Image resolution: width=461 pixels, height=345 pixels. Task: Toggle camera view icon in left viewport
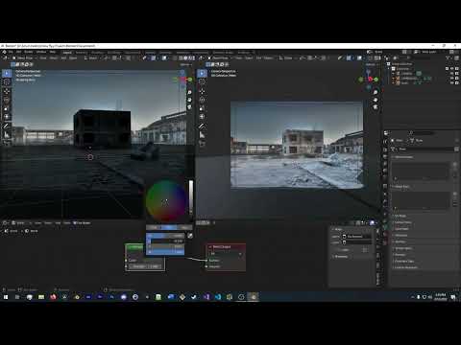click(189, 107)
